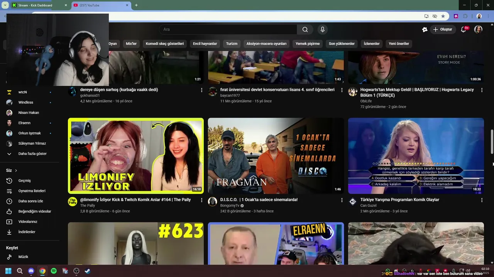Open options for Türkiye Yarışma Programları video

tap(482, 200)
